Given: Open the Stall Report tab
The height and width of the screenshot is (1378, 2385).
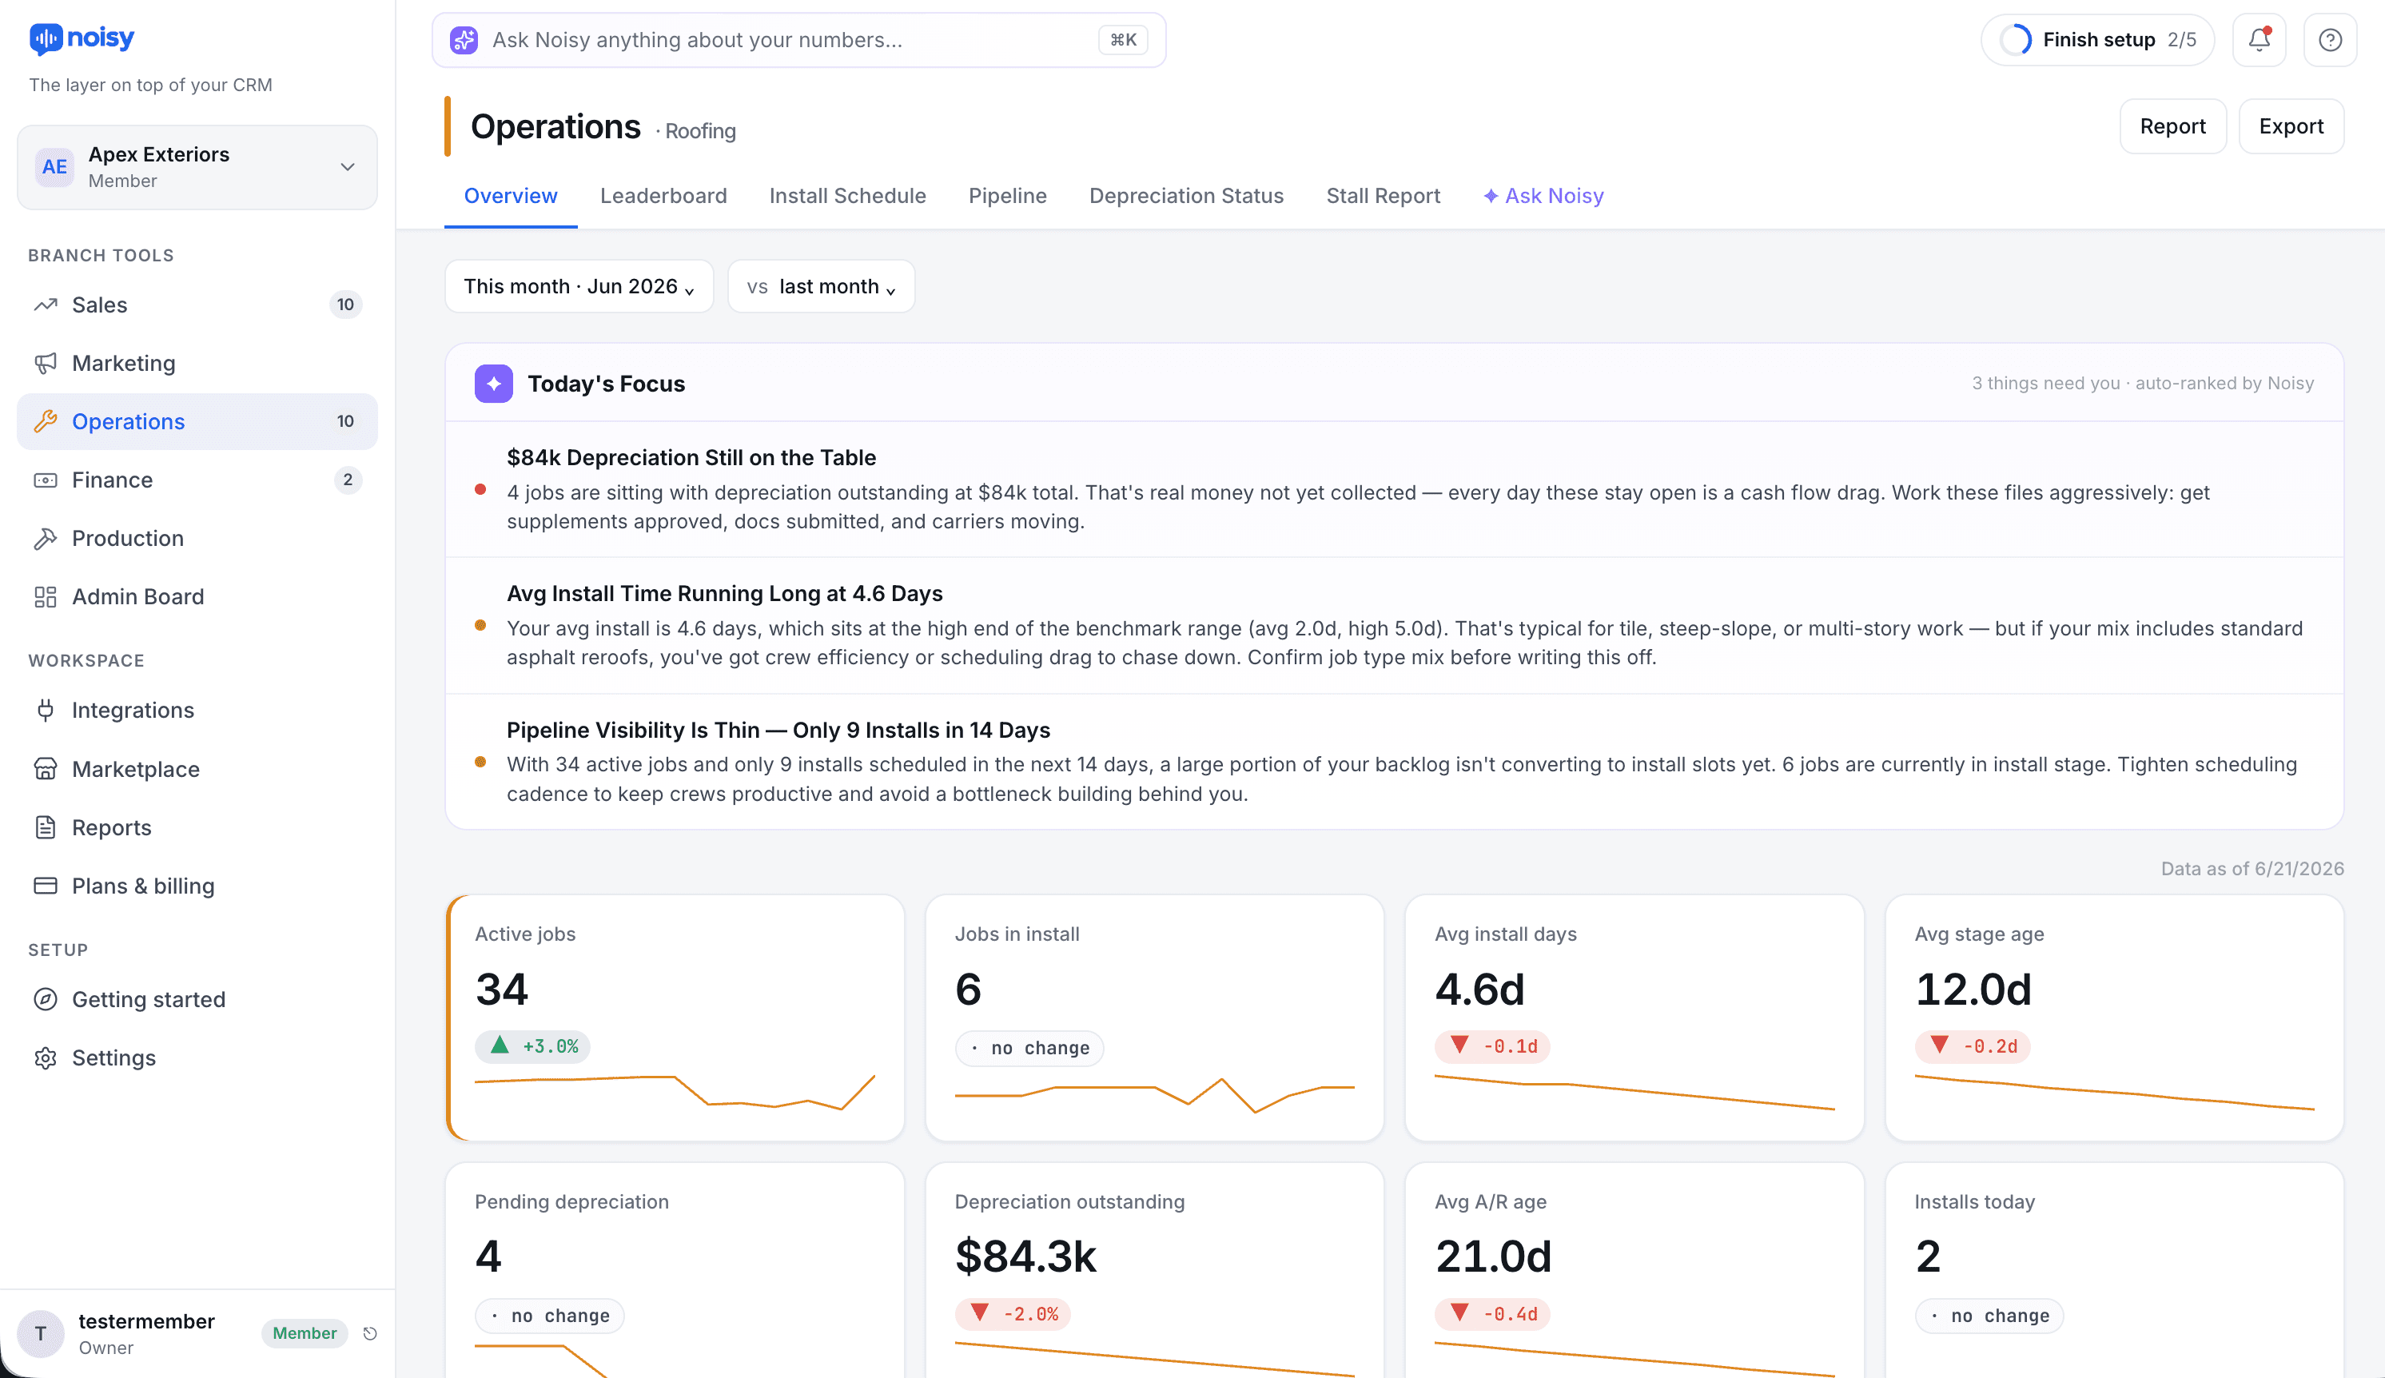Looking at the screenshot, I should tap(1383, 196).
